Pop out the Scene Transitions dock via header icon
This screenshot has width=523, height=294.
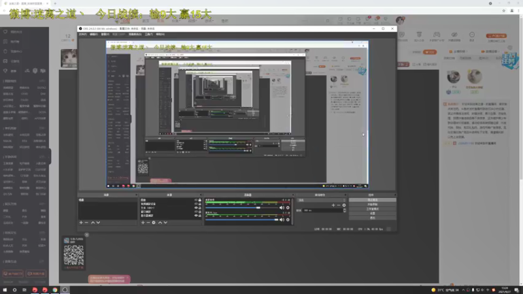[x=345, y=195]
